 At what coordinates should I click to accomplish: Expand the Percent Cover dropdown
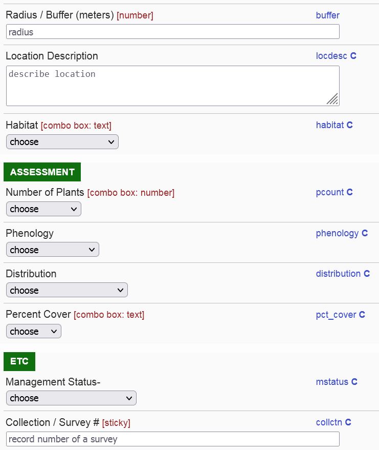click(33, 332)
